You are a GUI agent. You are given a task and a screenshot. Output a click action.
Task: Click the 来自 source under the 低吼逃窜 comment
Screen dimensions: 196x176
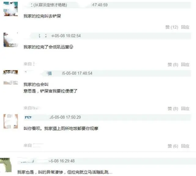(x=29, y=64)
